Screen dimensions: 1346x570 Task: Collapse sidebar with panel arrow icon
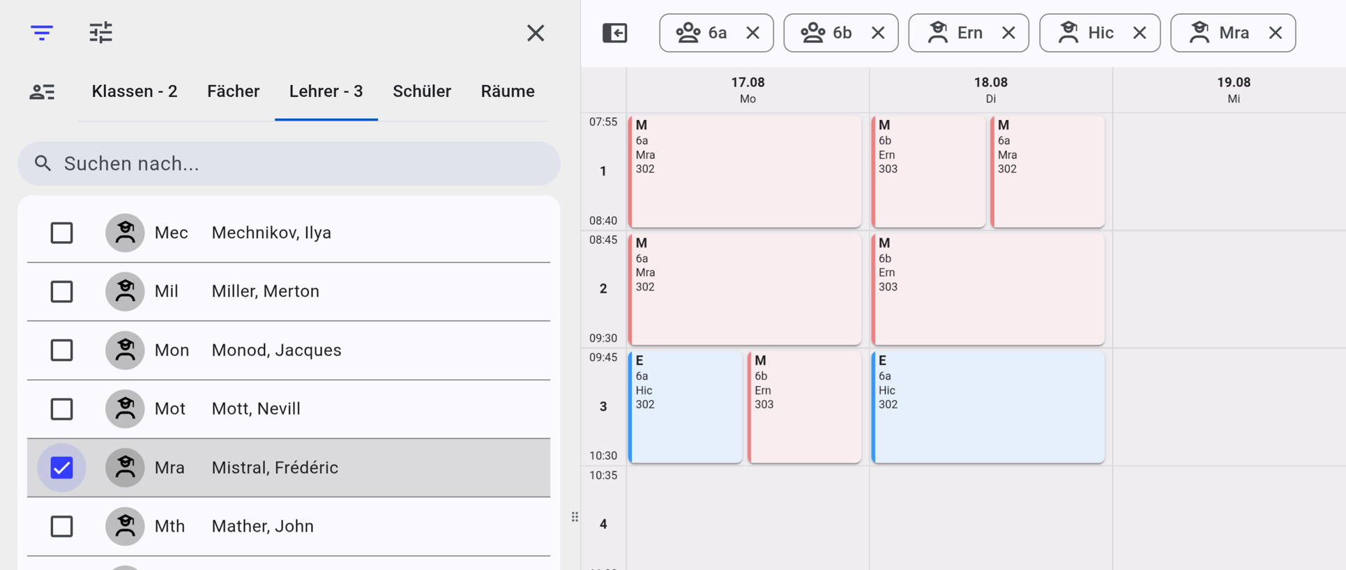tap(614, 33)
